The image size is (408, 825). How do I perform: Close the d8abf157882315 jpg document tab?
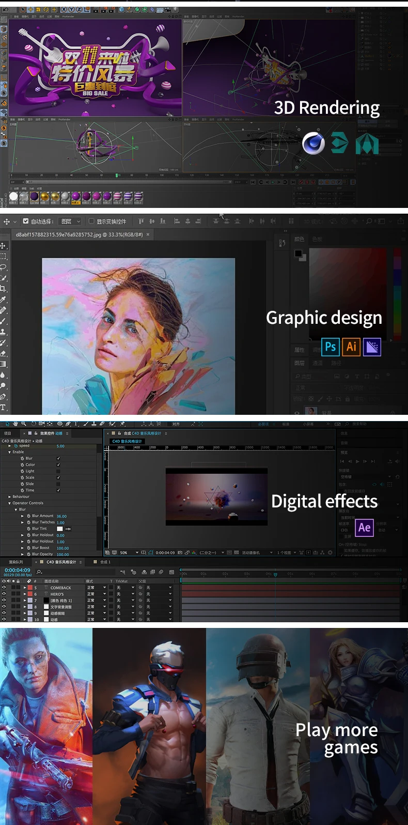[x=148, y=234]
